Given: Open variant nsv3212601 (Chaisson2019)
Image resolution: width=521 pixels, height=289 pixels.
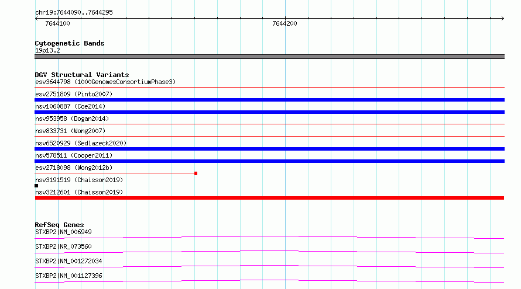Looking at the screenshot, I should [79, 192].
